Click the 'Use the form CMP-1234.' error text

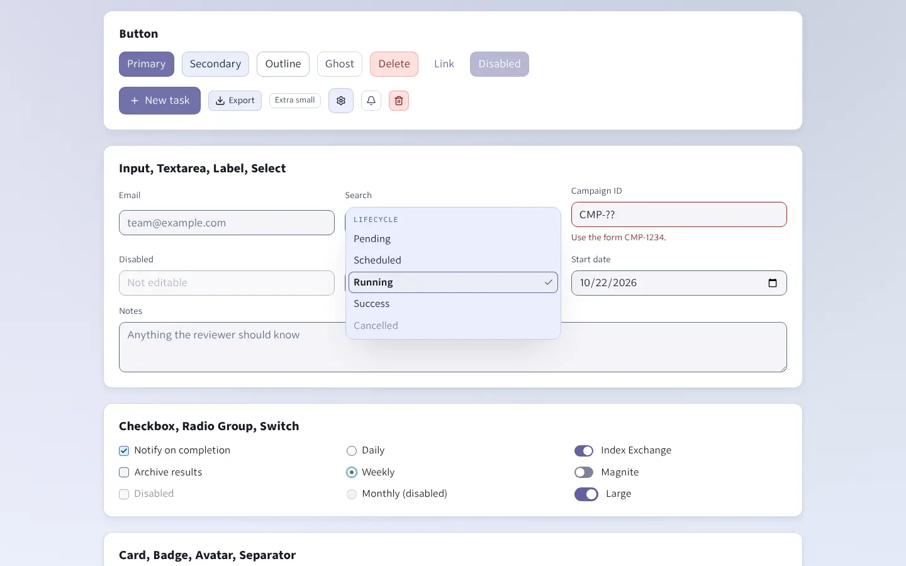618,238
